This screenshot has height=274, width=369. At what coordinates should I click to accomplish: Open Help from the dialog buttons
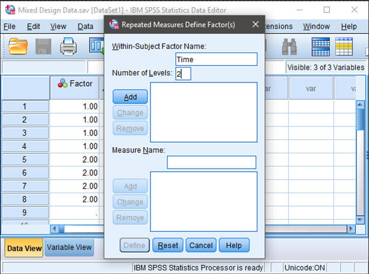[234, 245]
